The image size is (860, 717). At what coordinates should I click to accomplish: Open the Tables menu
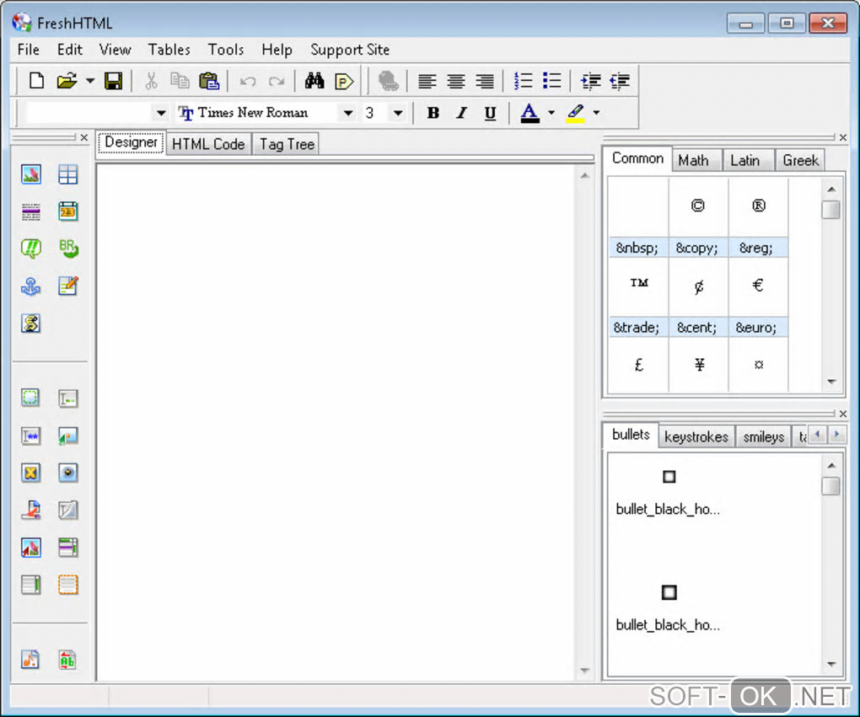pyautogui.click(x=169, y=50)
